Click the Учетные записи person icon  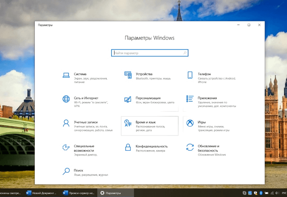point(66,123)
